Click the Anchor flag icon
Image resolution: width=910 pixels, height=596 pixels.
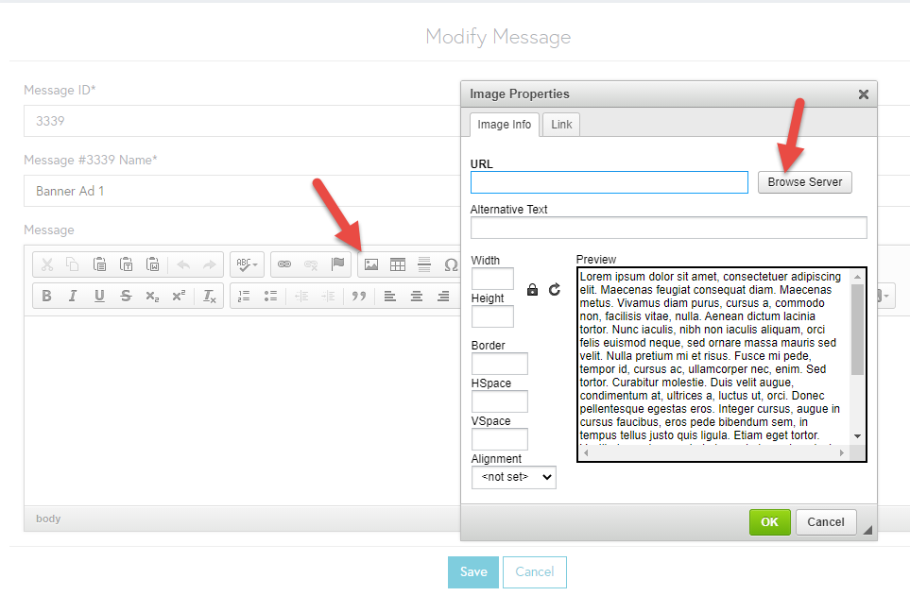[337, 264]
